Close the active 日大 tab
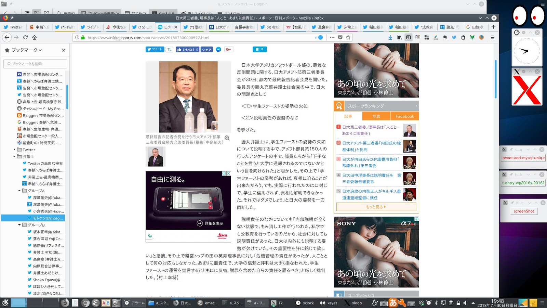Screen dimensions: 547x308 [x=176, y=27]
